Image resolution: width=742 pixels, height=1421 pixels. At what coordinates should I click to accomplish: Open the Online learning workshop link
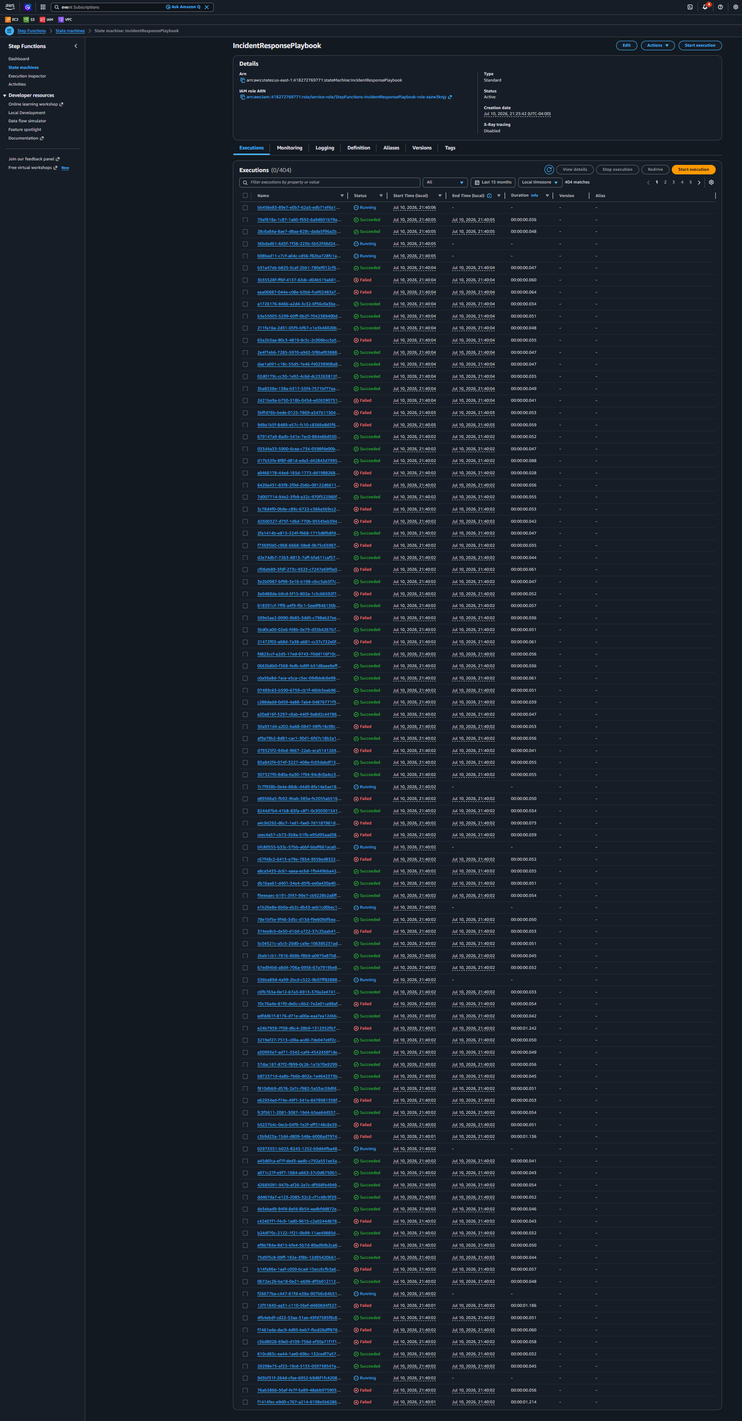click(35, 104)
